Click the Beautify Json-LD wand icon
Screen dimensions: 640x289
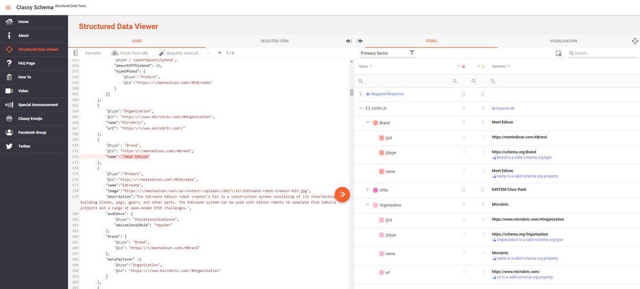point(162,53)
